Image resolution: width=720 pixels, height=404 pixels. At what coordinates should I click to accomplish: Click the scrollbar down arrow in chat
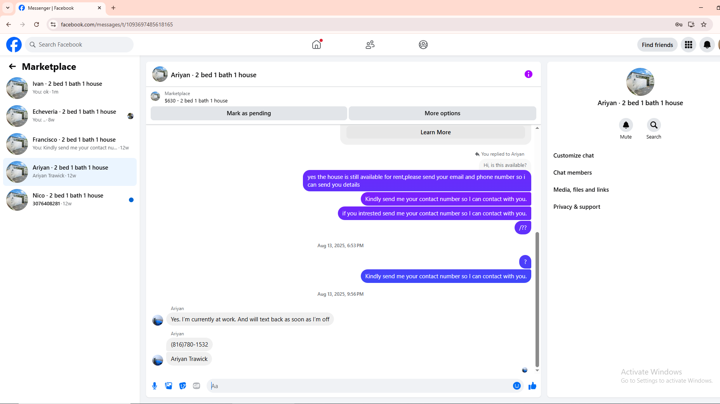pos(537,371)
